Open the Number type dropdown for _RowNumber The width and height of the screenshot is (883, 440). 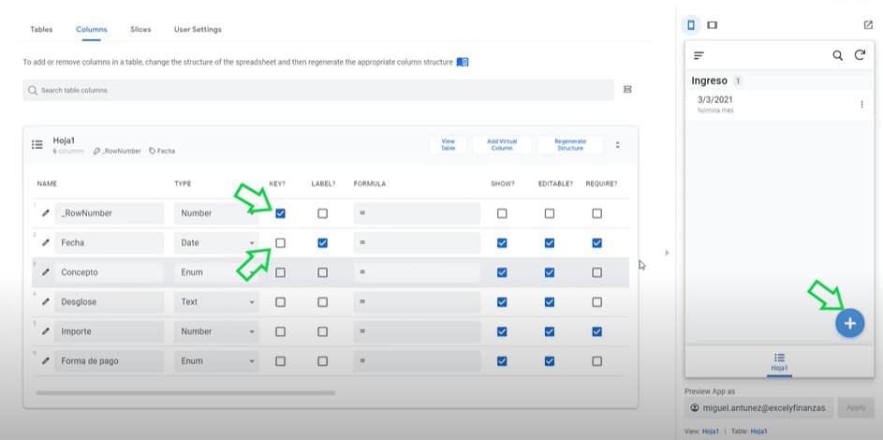216,213
